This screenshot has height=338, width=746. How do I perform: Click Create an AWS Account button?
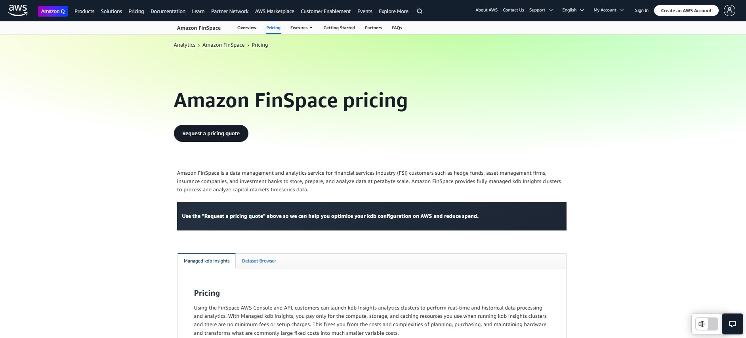pos(686,11)
